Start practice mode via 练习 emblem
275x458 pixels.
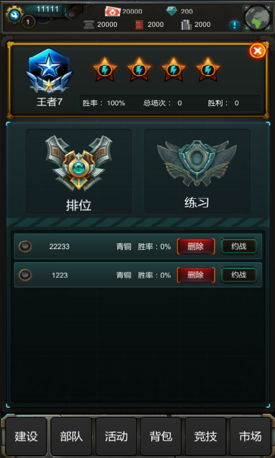pos(197,171)
